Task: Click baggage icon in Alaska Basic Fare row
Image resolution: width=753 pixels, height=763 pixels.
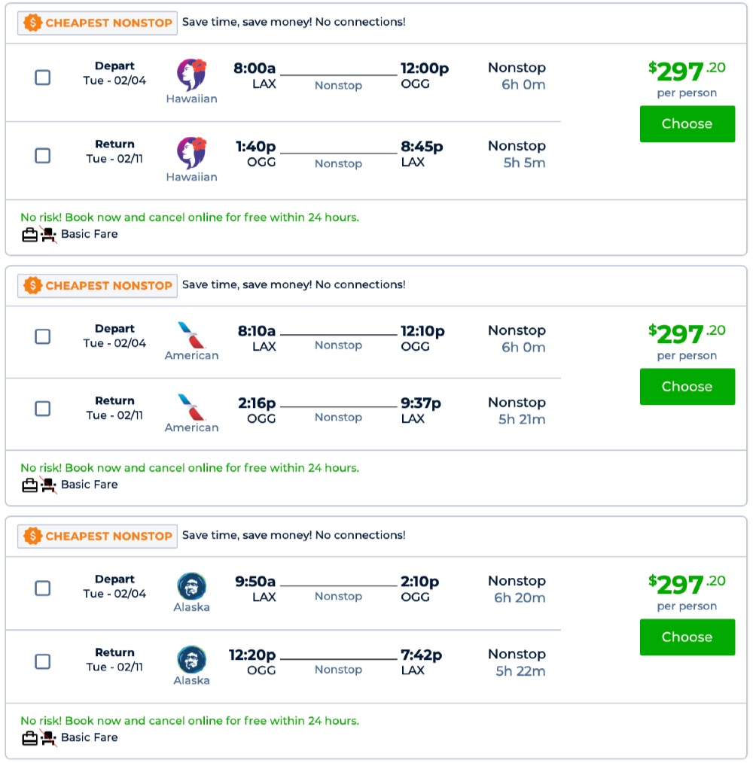Action: pos(29,738)
